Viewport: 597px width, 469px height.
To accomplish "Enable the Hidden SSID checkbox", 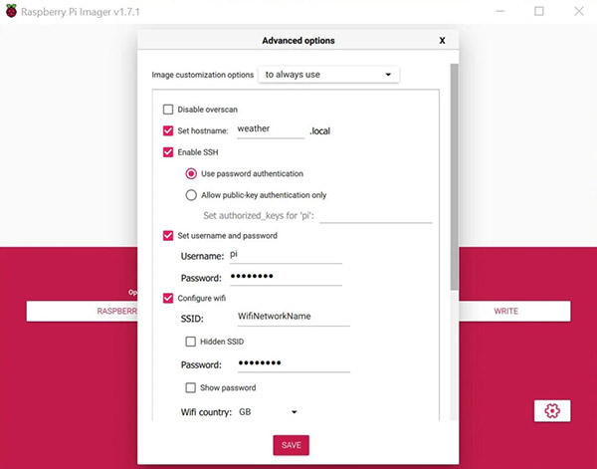I will click(x=192, y=341).
